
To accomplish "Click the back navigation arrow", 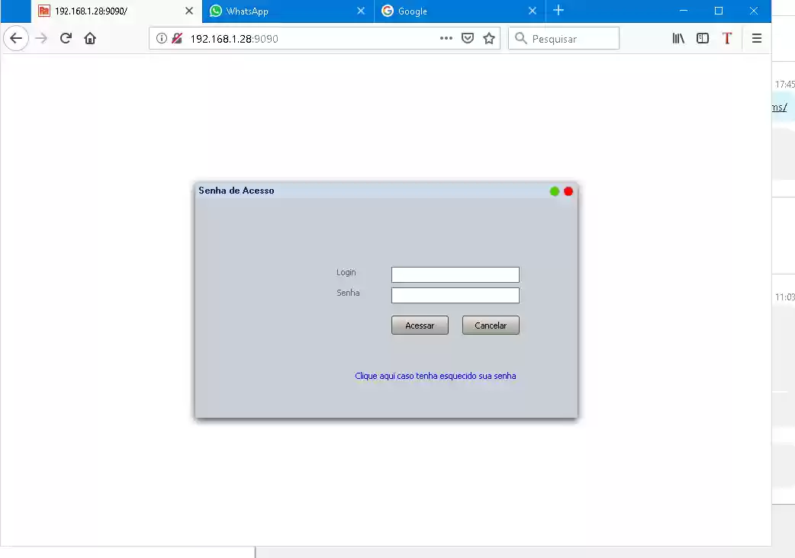I will (16, 38).
